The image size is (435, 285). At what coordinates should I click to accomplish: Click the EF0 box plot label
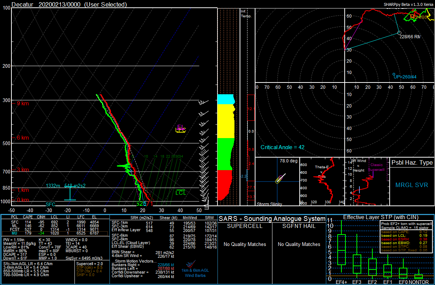[x=402, y=282]
